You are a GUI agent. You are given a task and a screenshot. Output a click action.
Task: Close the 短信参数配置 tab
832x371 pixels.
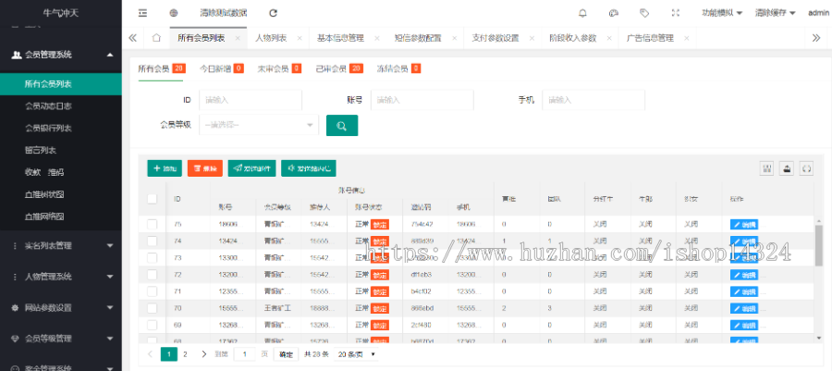coord(454,38)
